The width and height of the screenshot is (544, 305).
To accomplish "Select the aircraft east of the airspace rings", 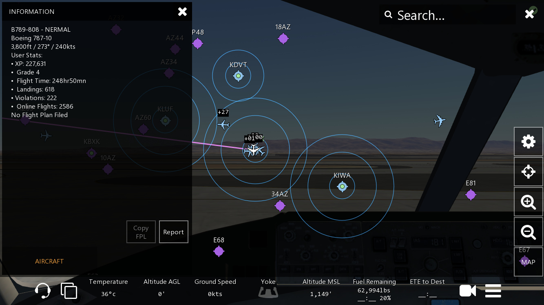I will pyautogui.click(x=439, y=120).
